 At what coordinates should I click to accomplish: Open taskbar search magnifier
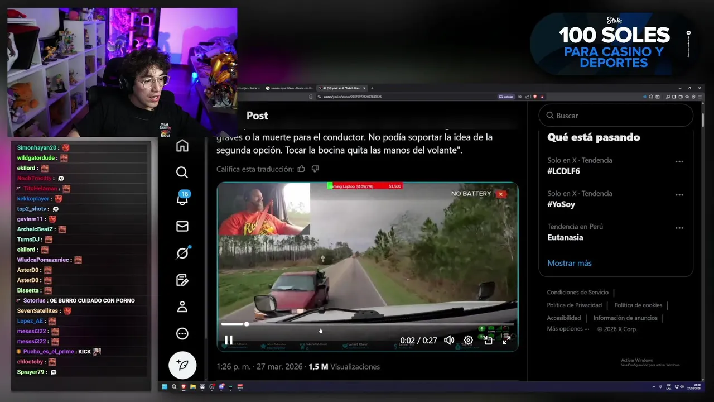(174, 386)
